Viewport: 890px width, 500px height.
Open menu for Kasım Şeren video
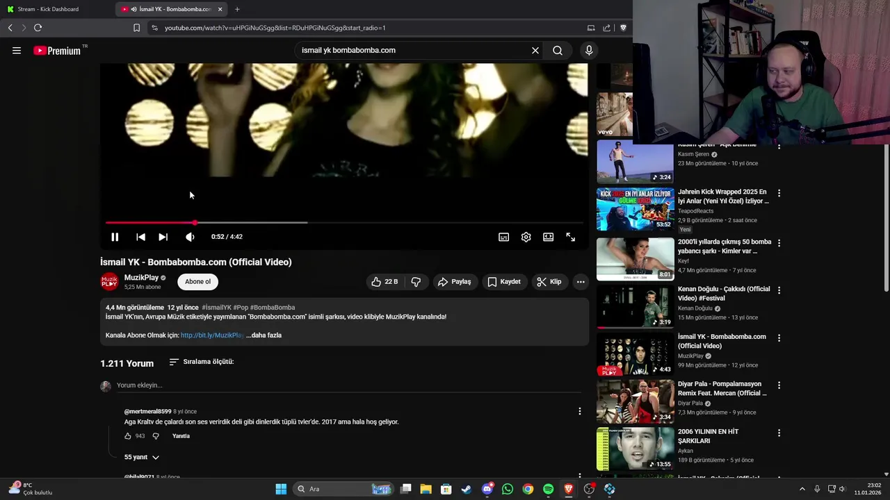[x=779, y=147]
